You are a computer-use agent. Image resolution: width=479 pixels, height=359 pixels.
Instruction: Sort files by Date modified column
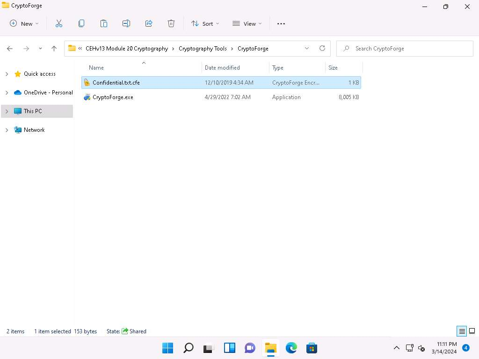(x=222, y=68)
